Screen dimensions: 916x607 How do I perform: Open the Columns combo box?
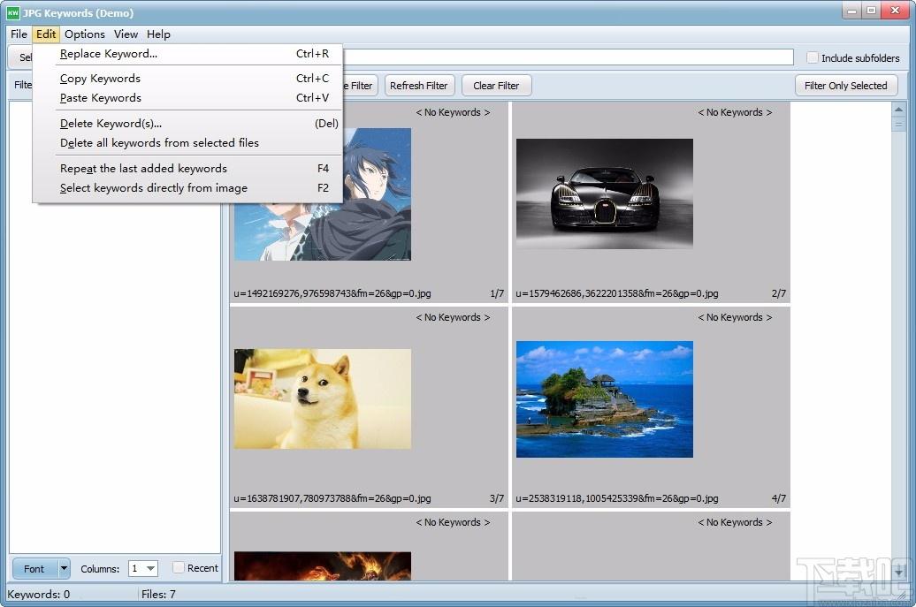click(143, 568)
